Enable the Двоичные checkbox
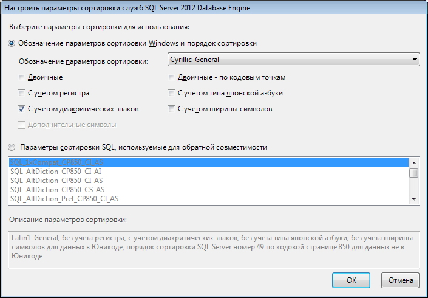The image size is (428, 298). [22, 78]
